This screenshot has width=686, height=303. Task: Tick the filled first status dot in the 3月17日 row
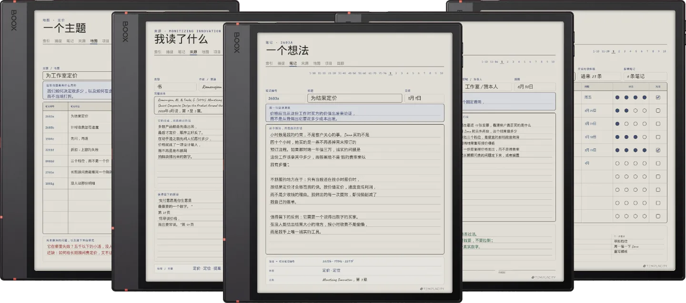617,124
